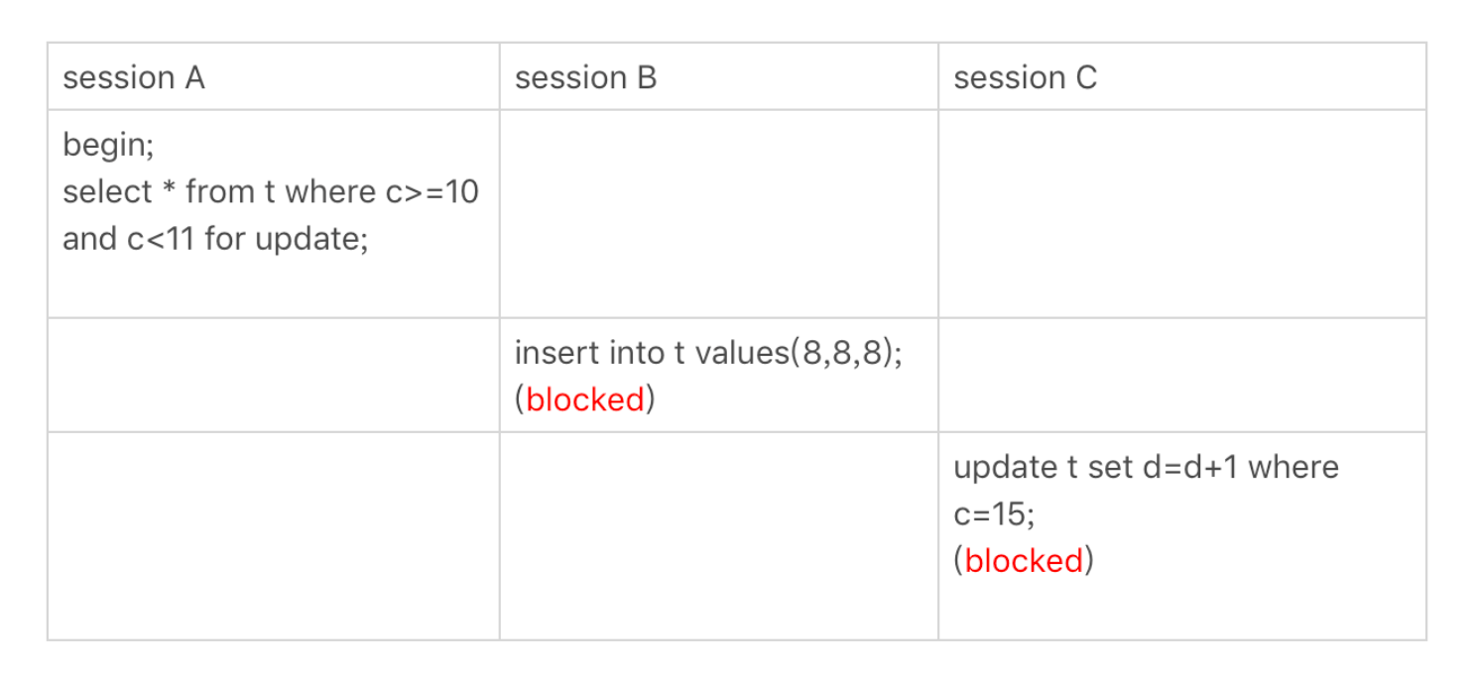1476x678 pixels.
Task: Click the "session B" header cell
Action: 718,76
